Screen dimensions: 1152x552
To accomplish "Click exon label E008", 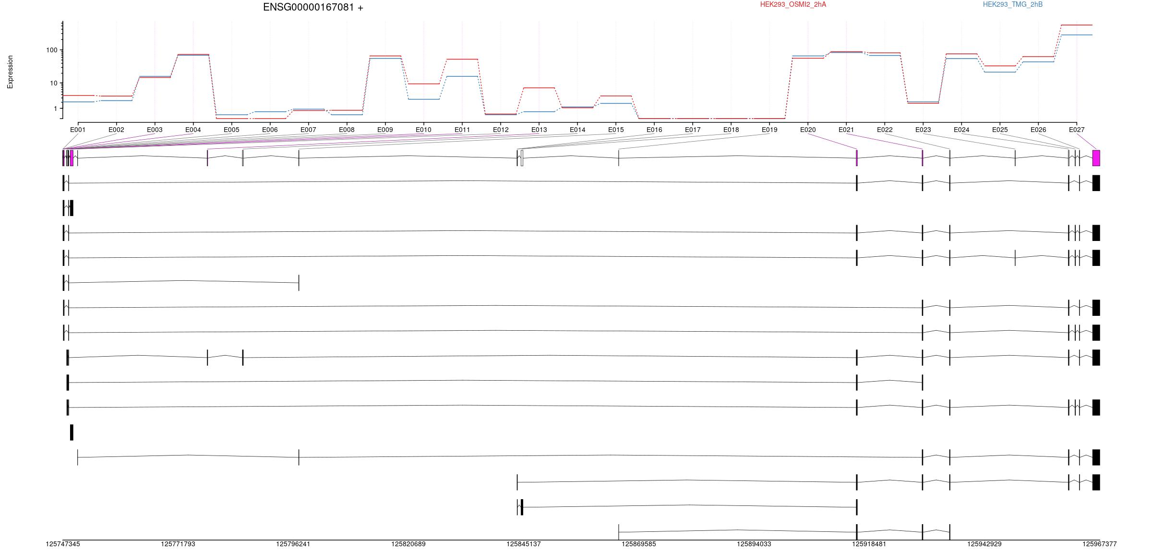I will point(347,130).
